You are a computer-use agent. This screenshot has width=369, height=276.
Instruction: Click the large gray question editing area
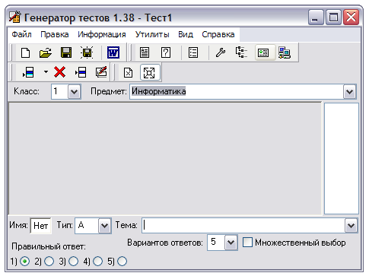click(165, 158)
